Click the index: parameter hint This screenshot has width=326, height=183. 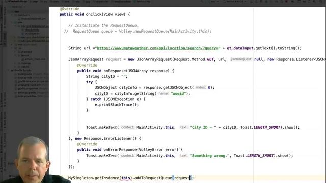tap(201, 87)
